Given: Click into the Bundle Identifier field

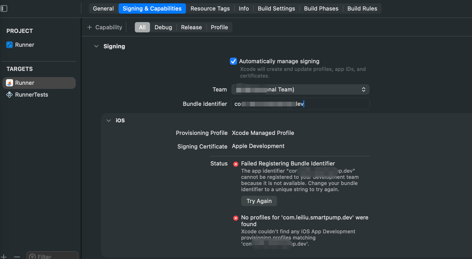Looking at the screenshot, I should point(300,104).
